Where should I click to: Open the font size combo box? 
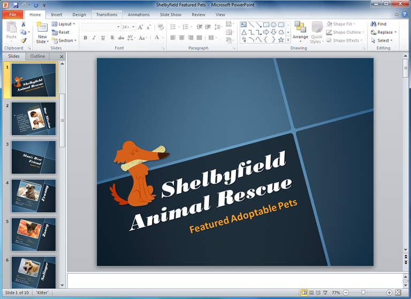point(128,27)
